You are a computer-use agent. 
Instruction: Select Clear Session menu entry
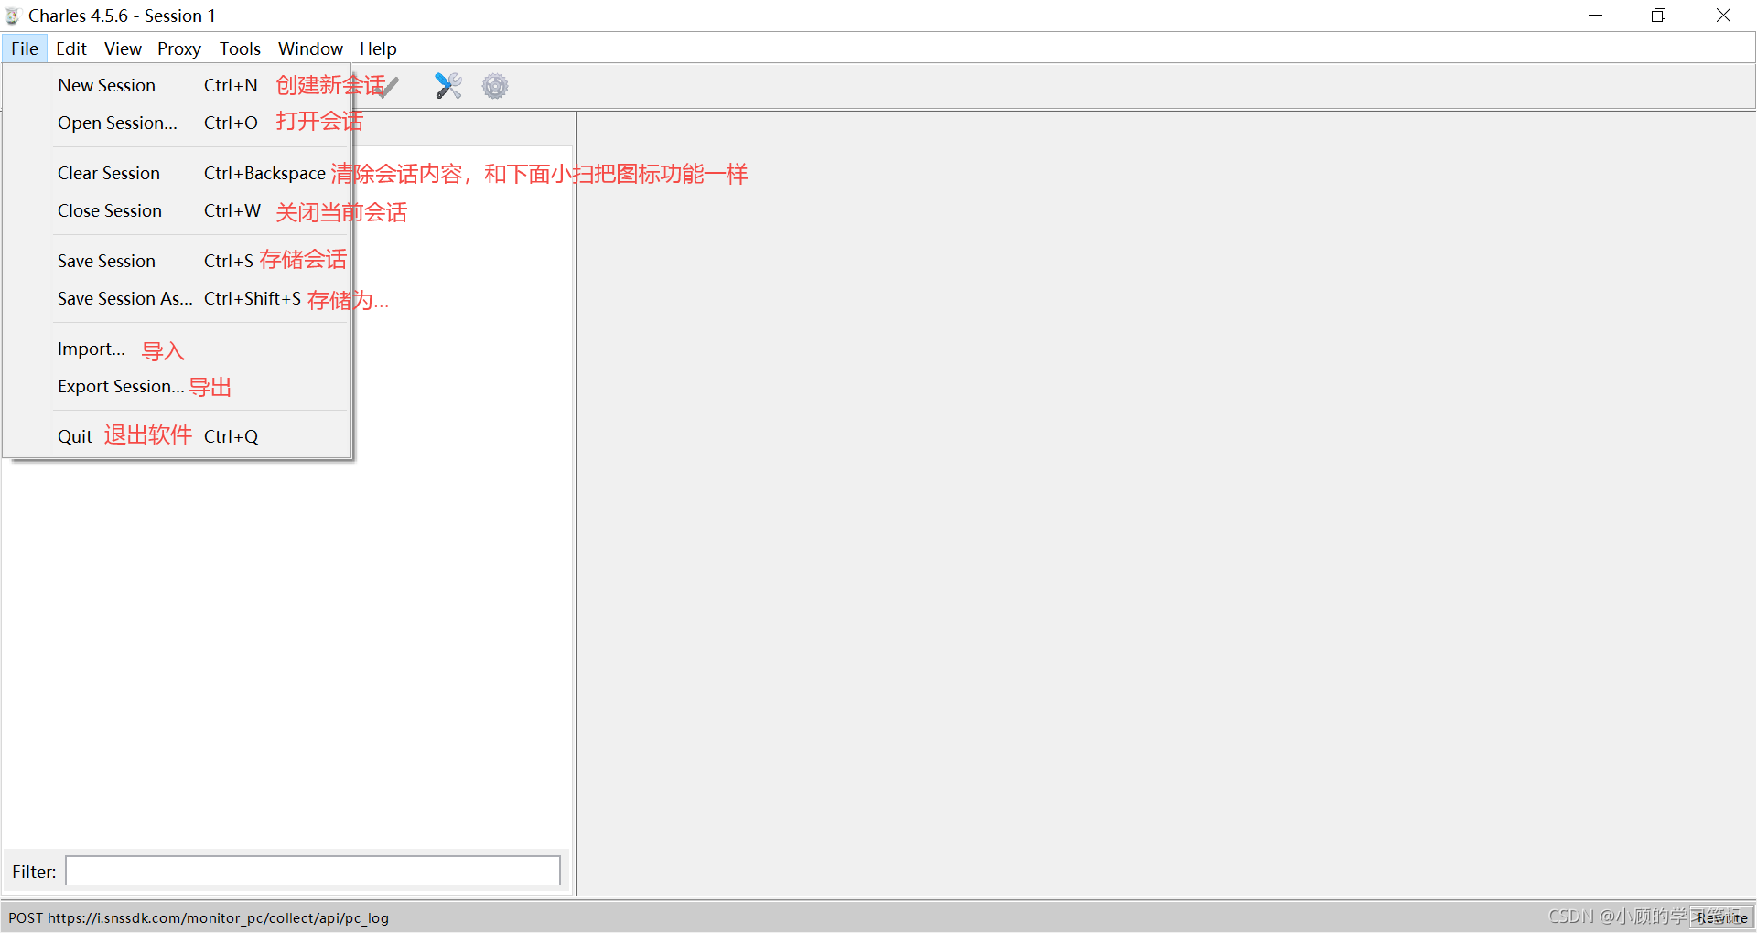click(x=177, y=173)
